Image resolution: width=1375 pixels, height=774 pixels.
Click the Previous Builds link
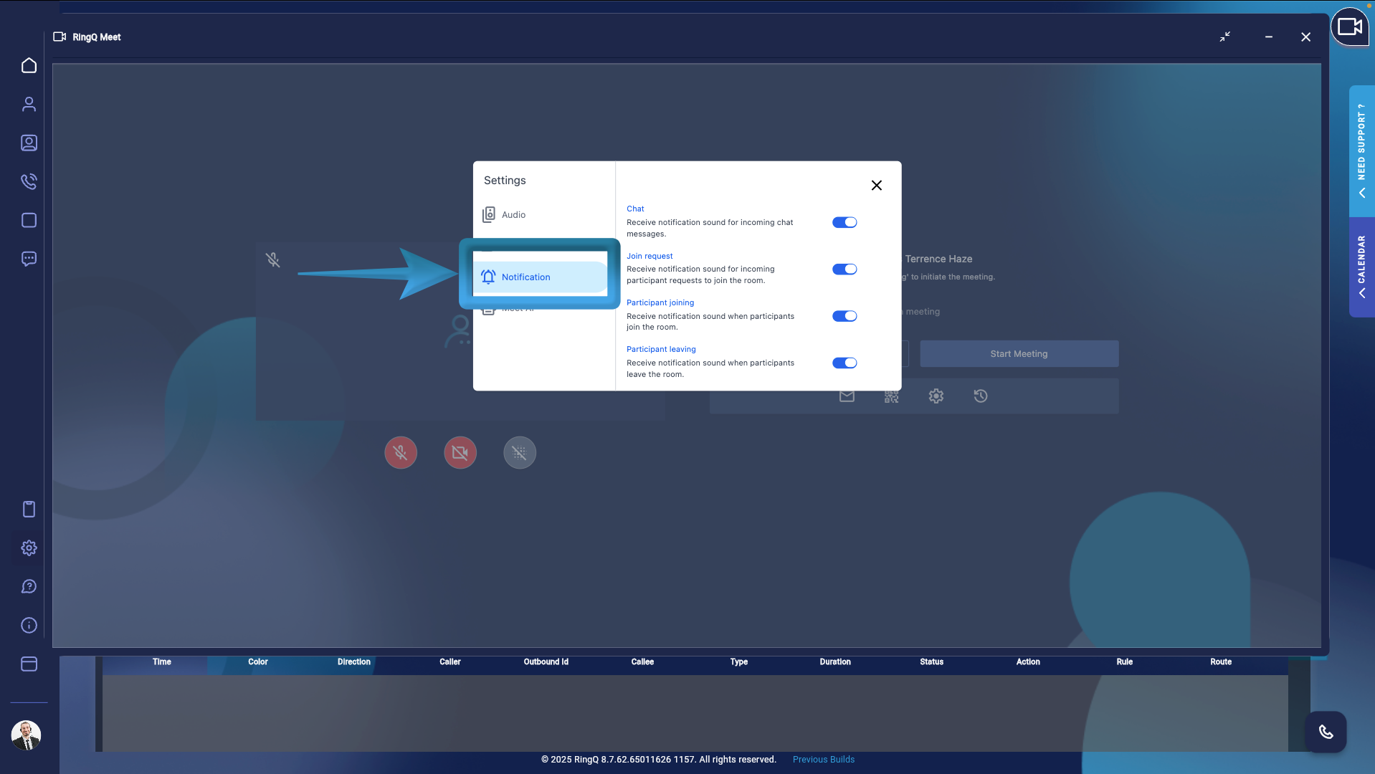click(823, 760)
